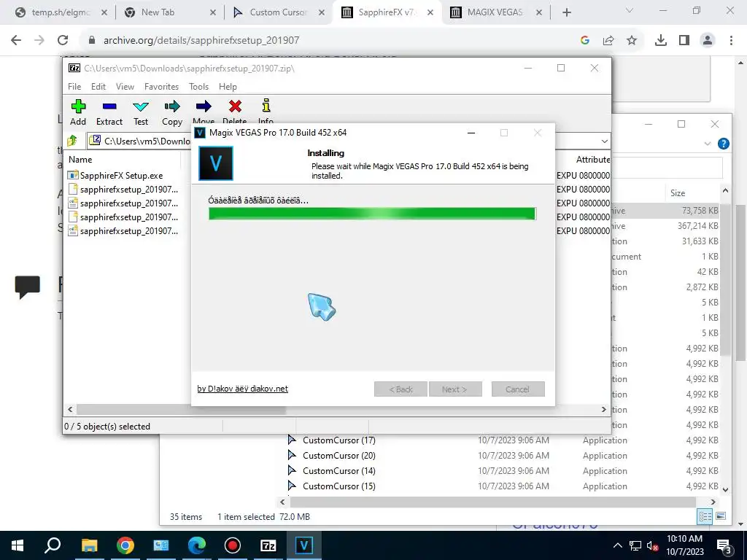Switch to the New Tab browser tab
This screenshot has width=747, height=560.
(170, 12)
